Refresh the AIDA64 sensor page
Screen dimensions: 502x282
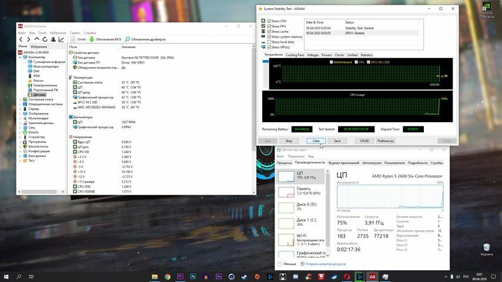point(45,39)
